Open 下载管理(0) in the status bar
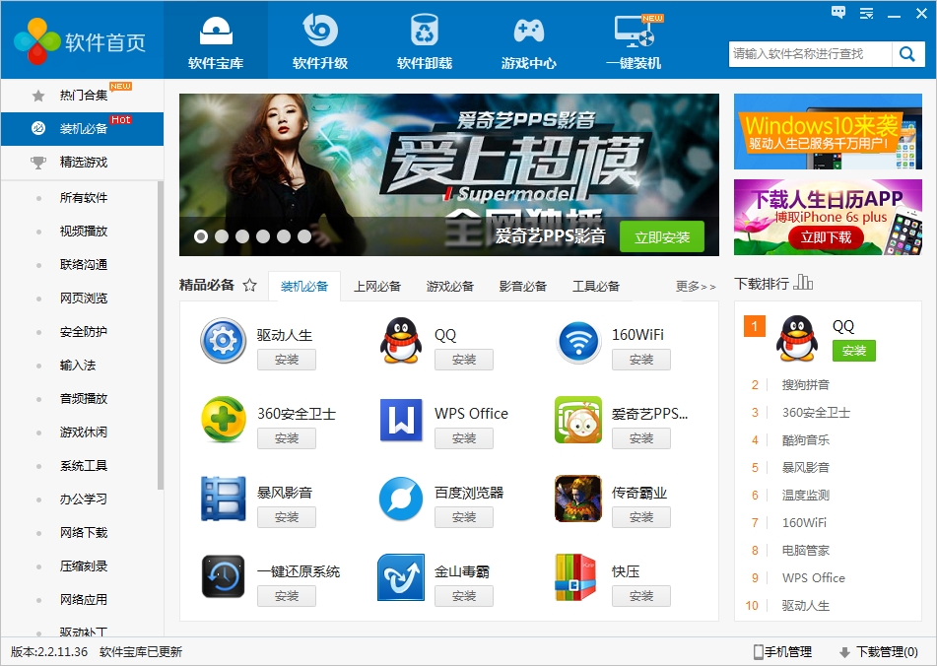 (879, 651)
